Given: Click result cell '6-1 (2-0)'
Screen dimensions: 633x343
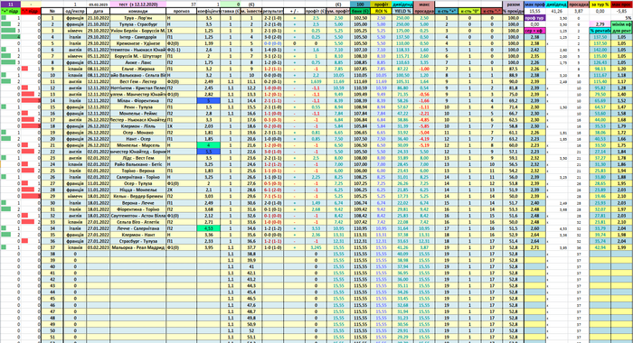Looking at the screenshot, I should click(273, 190).
